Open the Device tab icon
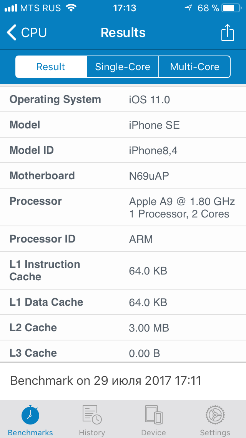Viewport: 246px width, 438px height. tap(153, 414)
